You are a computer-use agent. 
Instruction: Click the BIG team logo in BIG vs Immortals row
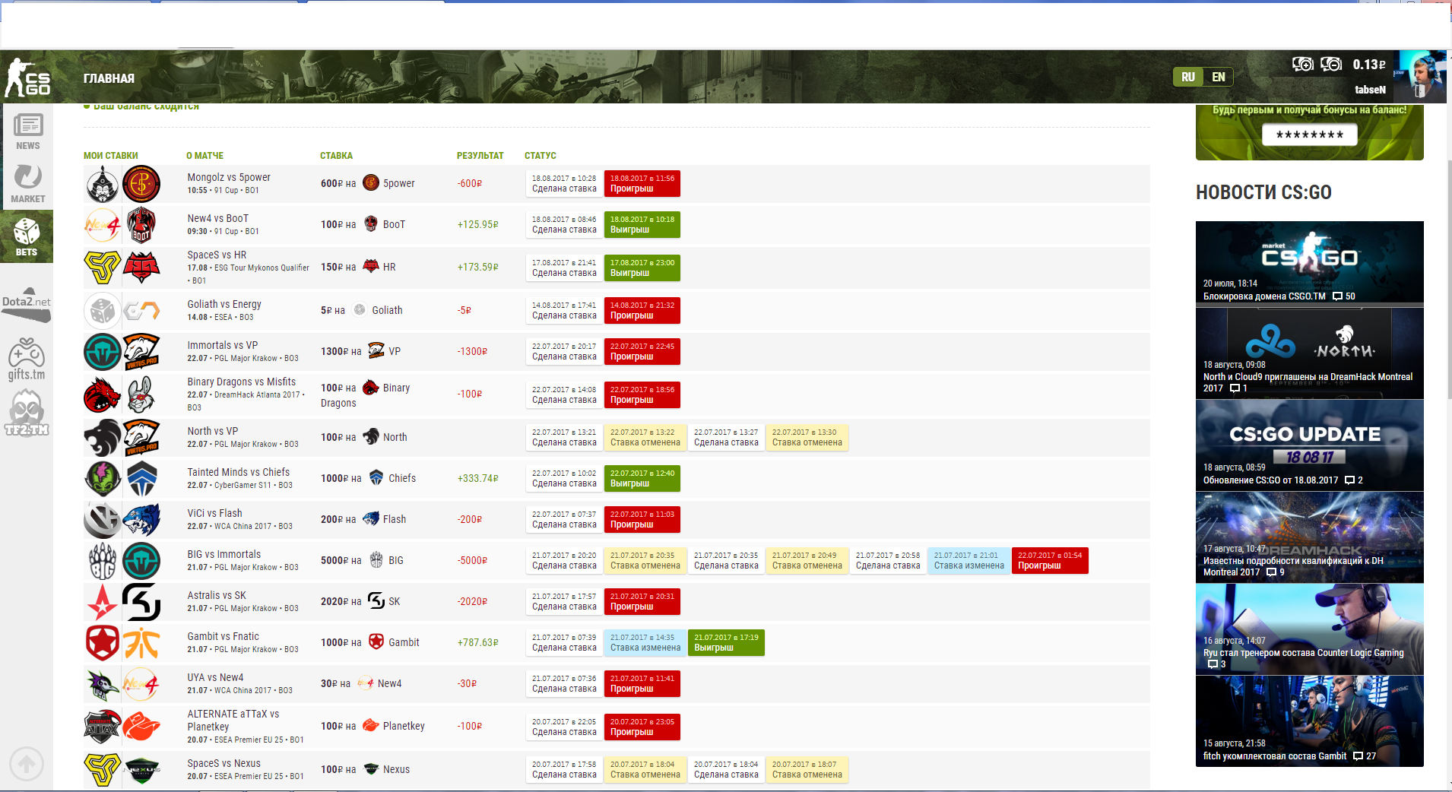click(103, 561)
